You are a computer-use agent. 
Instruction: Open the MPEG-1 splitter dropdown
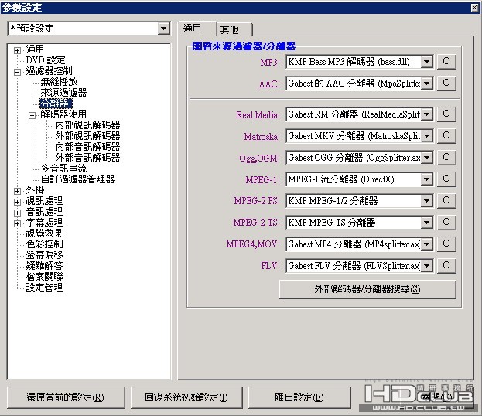(x=426, y=179)
